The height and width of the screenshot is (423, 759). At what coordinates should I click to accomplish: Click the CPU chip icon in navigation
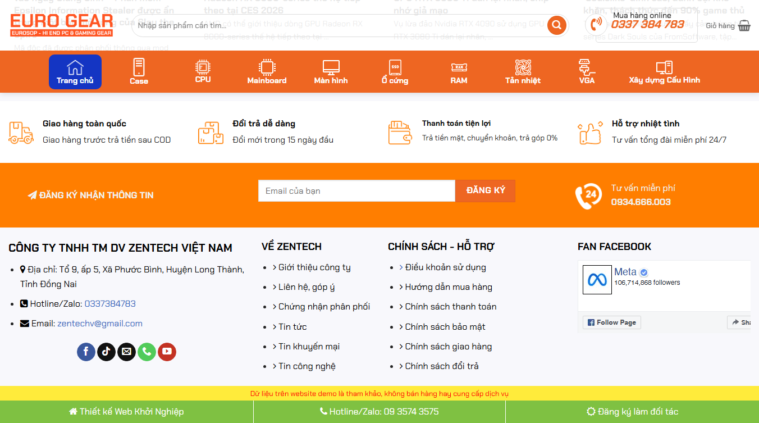[203, 67]
